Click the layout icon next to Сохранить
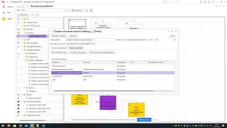Screen dimensions: 227x128 [87, 10]
